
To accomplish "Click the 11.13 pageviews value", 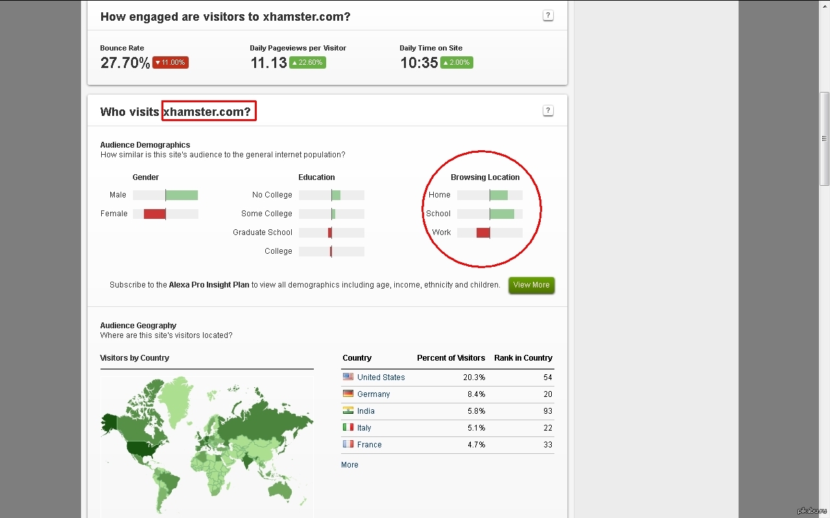I will pos(268,63).
